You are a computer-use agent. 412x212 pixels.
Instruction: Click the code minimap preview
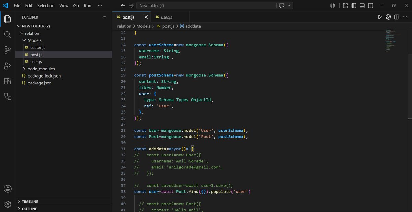tap(392, 40)
